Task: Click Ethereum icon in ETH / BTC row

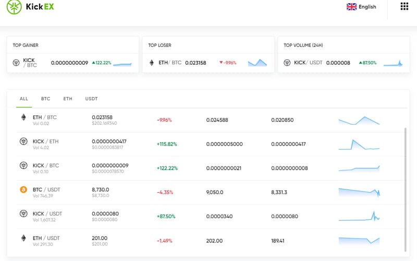Action: (23, 117)
